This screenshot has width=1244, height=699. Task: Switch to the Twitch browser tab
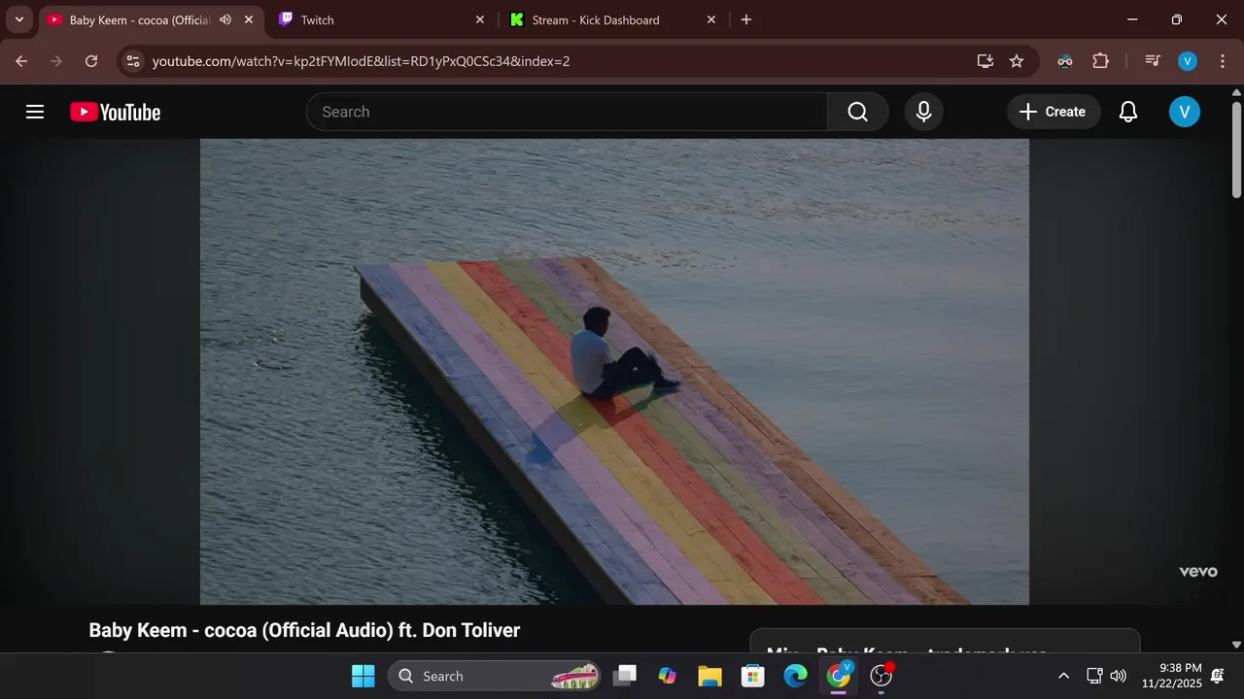click(x=381, y=19)
